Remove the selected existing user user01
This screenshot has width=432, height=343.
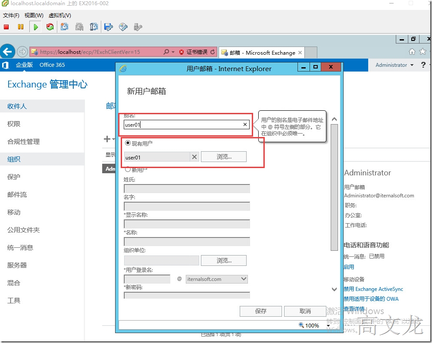(x=194, y=157)
